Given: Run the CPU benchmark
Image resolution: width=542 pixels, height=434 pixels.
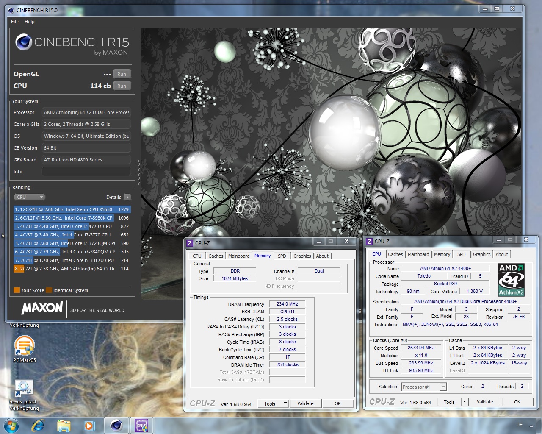Looking at the screenshot, I should click(x=122, y=86).
